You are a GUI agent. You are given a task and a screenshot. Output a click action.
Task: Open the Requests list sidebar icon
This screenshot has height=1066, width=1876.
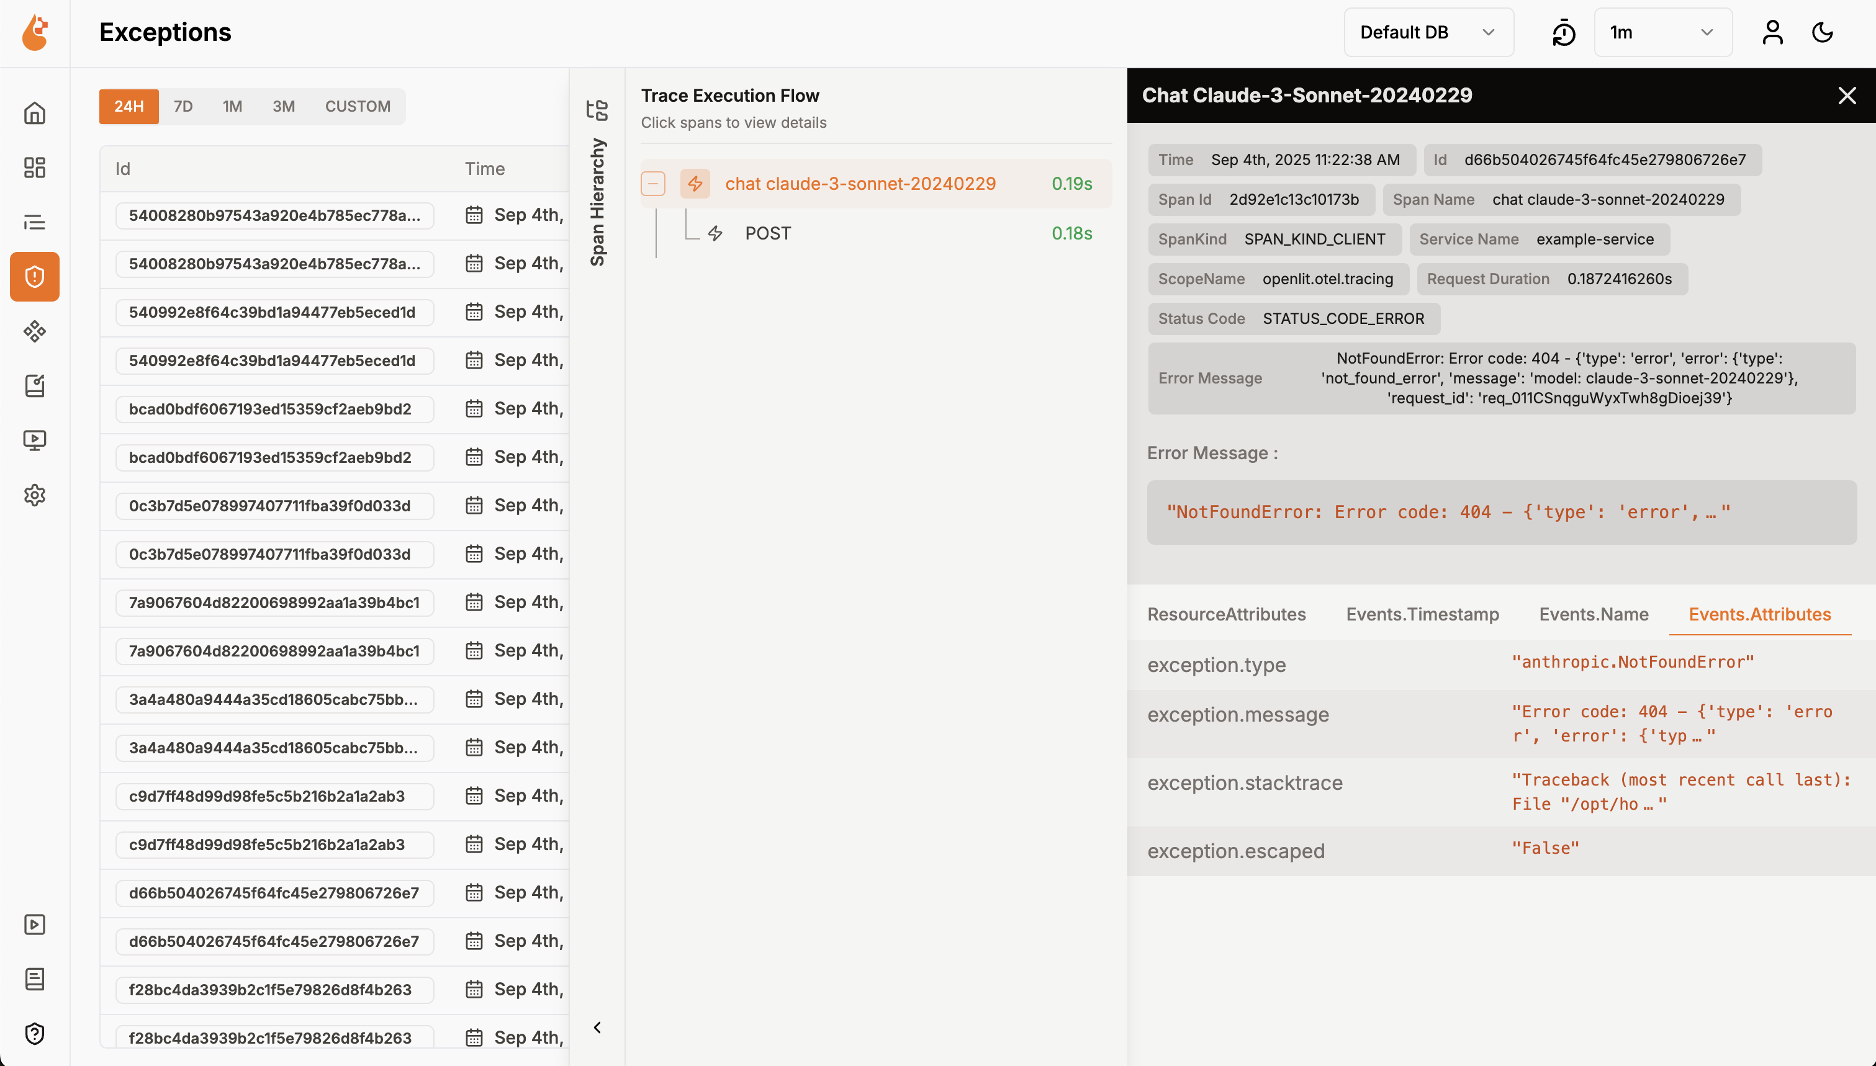[34, 222]
